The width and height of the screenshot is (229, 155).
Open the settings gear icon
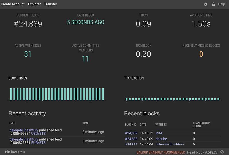click(206, 4)
